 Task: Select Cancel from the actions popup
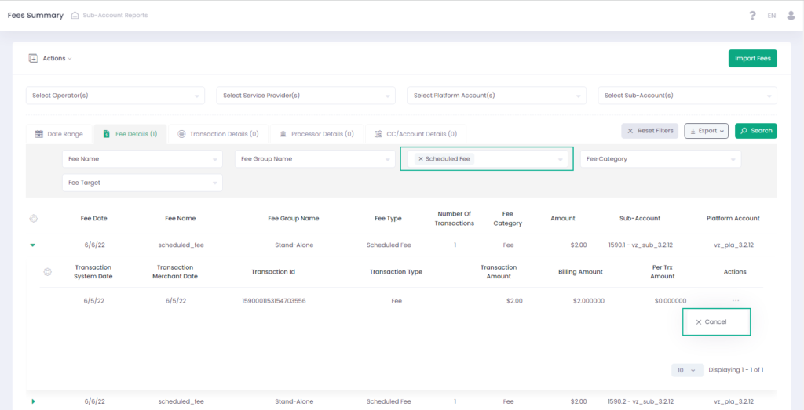(715, 321)
